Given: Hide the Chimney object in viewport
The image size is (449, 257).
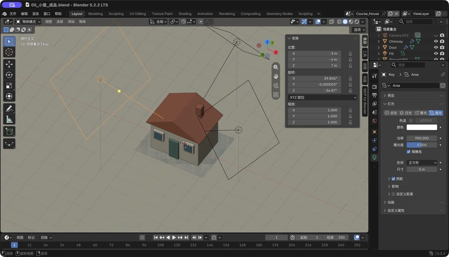Looking at the screenshot, I should point(436,41).
